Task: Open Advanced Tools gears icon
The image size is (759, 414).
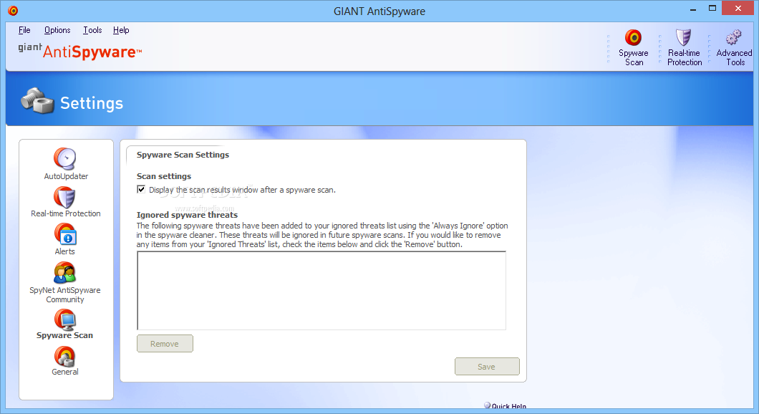Action: (734, 37)
